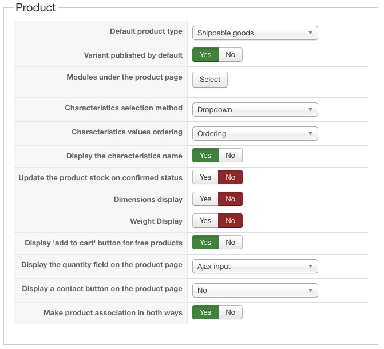
Task: Disable 'add to cart' button for free products
Action: (x=230, y=243)
